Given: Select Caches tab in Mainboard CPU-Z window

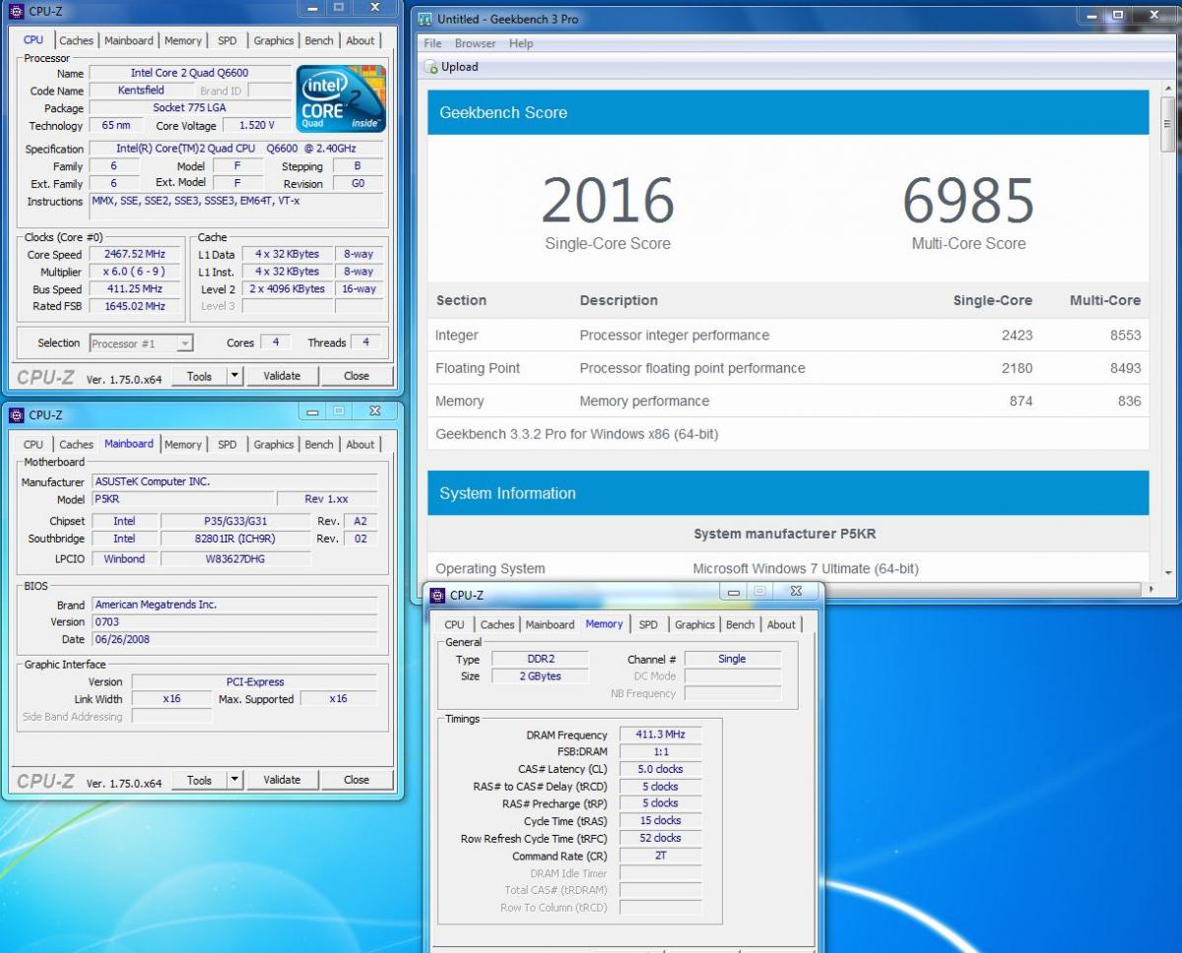Looking at the screenshot, I should click(x=76, y=444).
